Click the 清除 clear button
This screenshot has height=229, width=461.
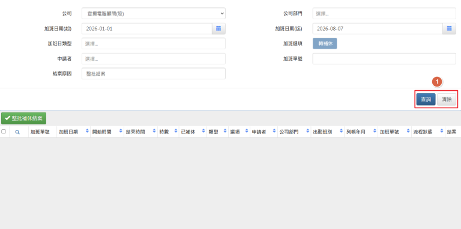point(447,100)
